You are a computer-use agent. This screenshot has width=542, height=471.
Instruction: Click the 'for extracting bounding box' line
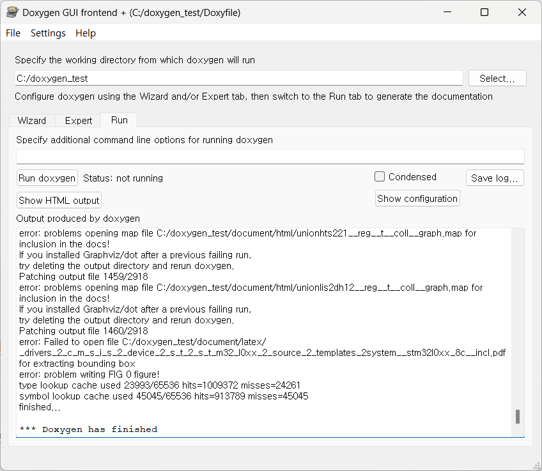(77, 364)
